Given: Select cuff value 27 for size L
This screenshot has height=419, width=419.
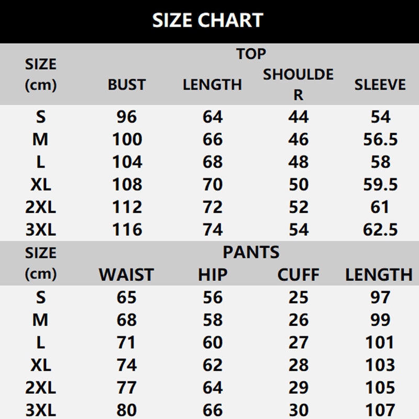Looking at the screenshot, I should tap(298, 343).
